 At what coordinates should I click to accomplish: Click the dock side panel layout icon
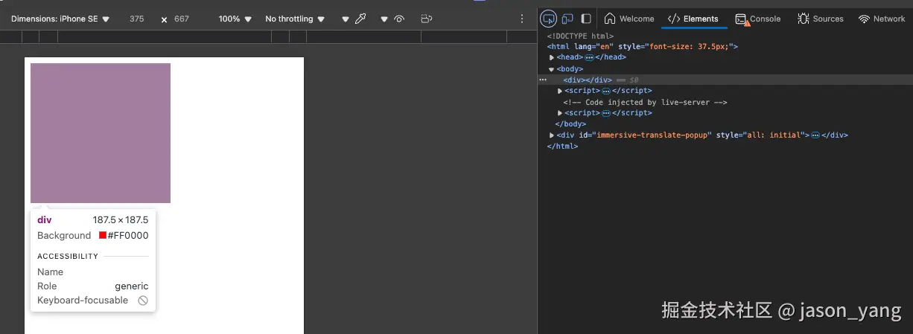tap(586, 19)
